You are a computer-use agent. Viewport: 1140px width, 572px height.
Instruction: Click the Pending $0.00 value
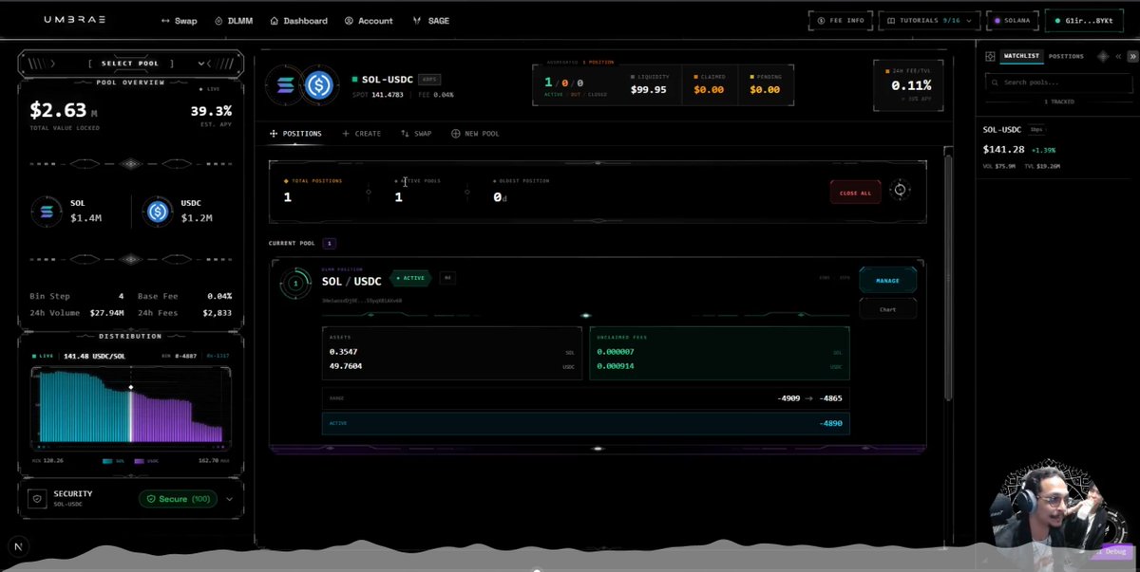pyautogui.click(x=765, y=90)
